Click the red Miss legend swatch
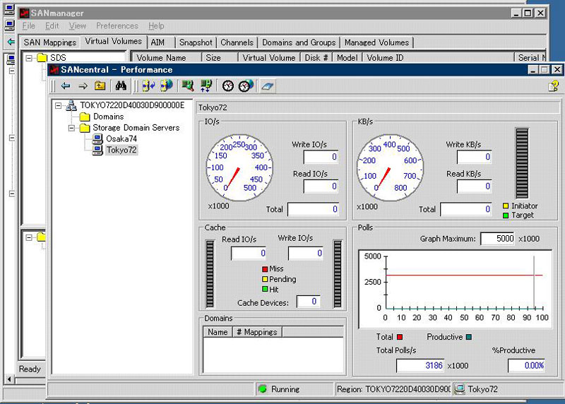The width and height of the screenshot is (565, 404). (265, 269)
